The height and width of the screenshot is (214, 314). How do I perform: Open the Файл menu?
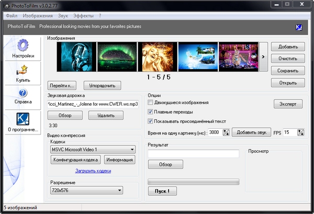12,16
